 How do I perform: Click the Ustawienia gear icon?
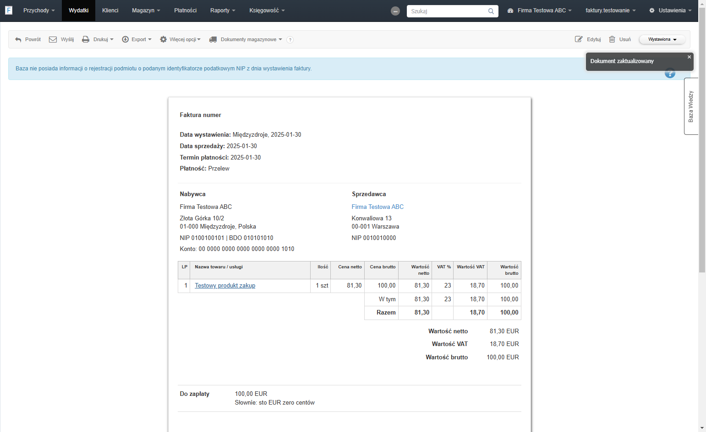[x=652, y=11]
